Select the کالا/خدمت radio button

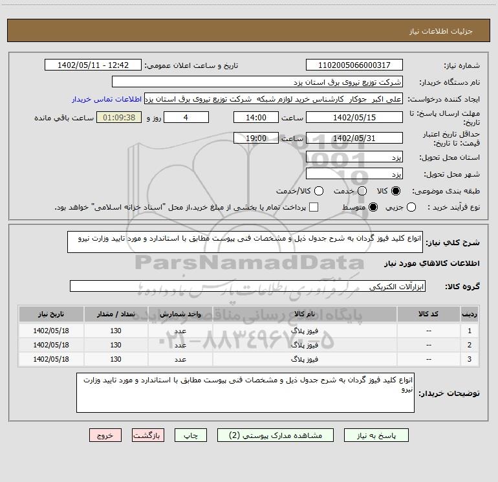pos(319,191)
